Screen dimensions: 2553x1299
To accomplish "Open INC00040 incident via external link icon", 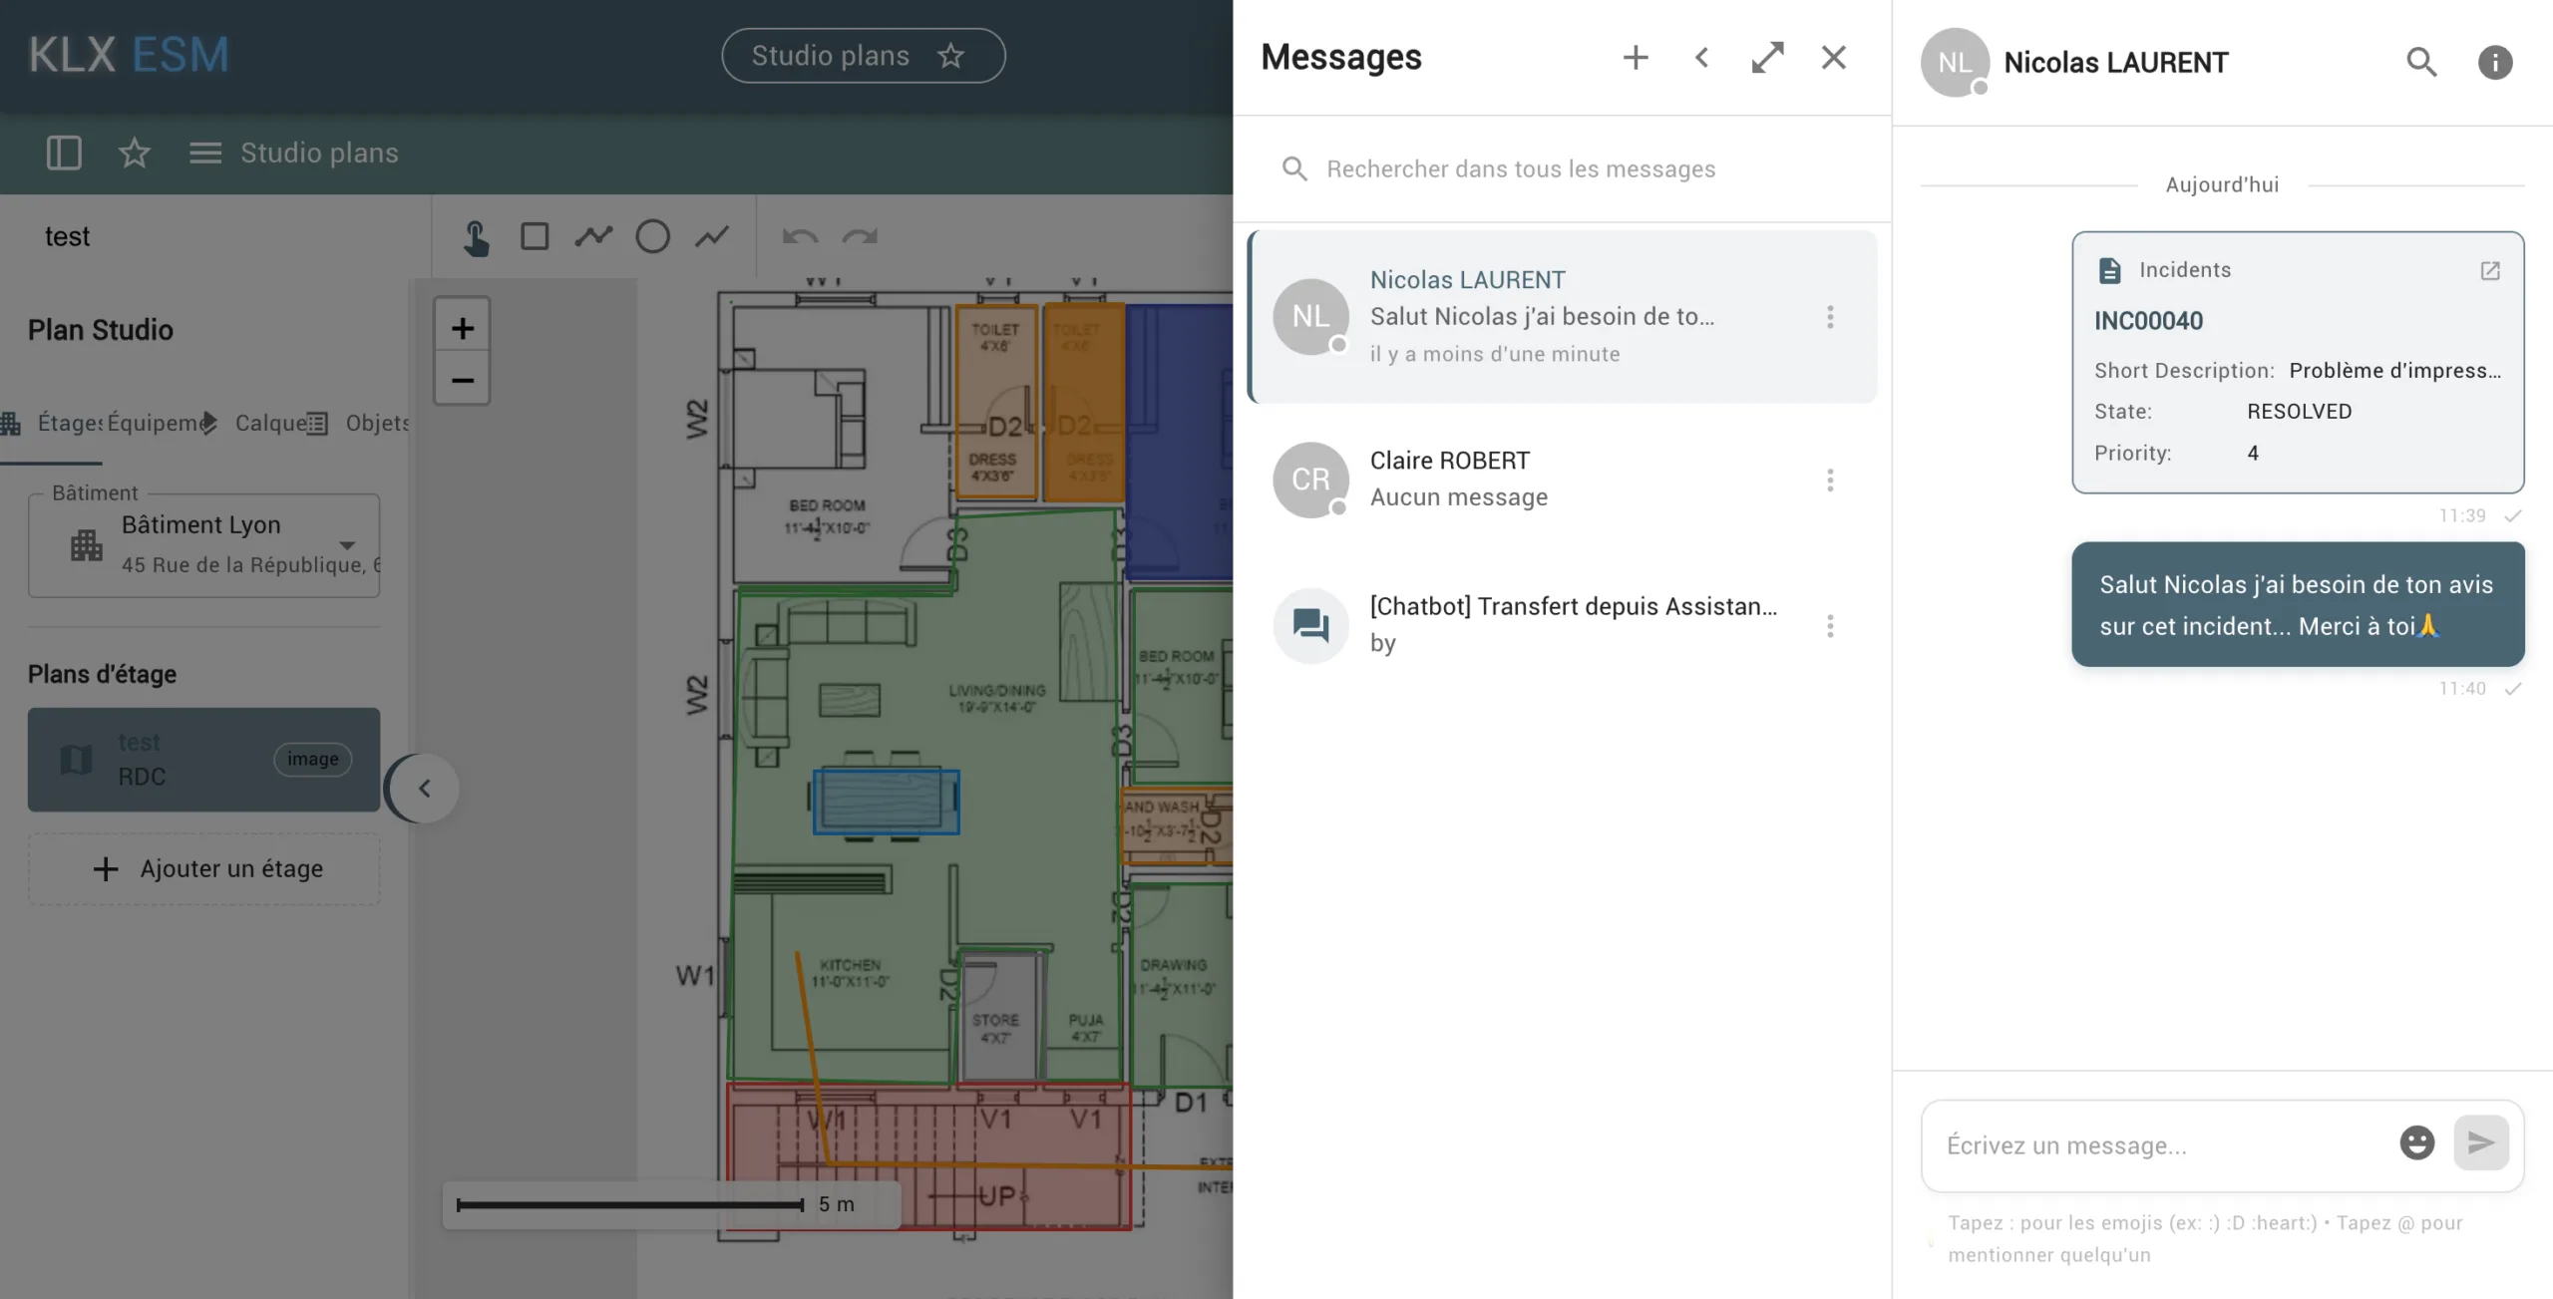I will pos(2490,270).
